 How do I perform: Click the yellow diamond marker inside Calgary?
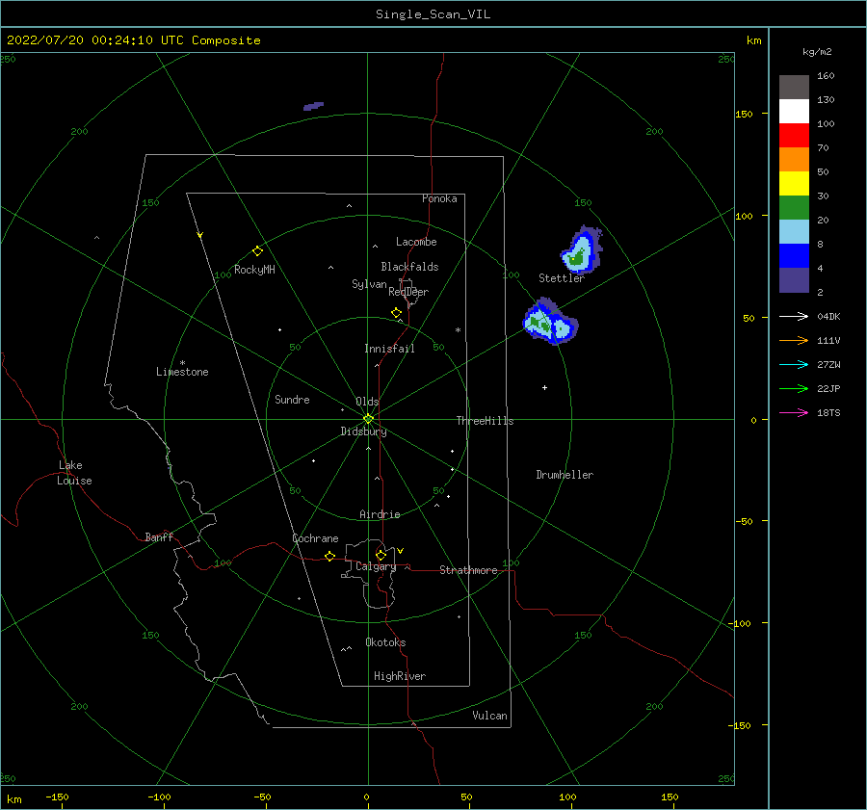pyautogui.click(x=381, y=555)
